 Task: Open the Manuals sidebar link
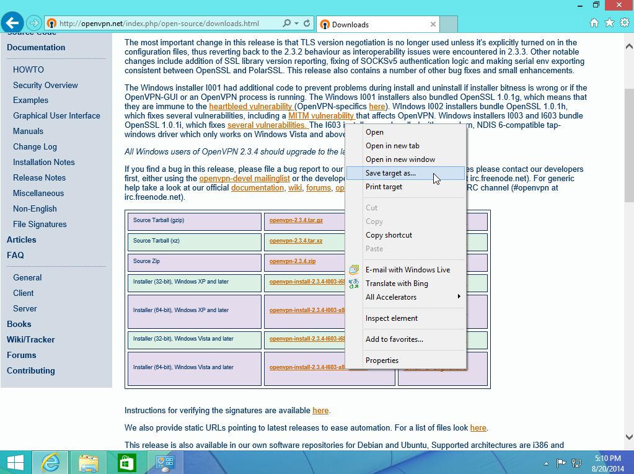point(28,131)
